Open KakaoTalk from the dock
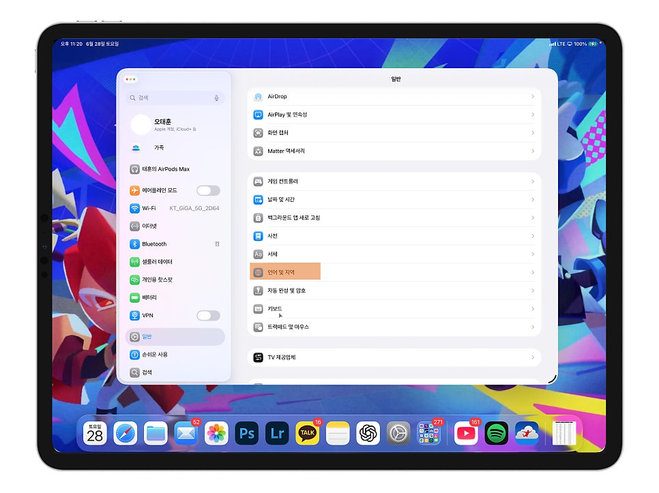 tap(307, 434)
